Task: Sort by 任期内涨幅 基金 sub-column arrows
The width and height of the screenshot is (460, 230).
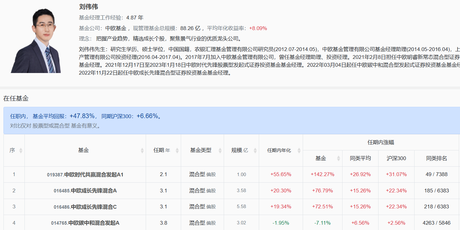Action: coord(338,158)
